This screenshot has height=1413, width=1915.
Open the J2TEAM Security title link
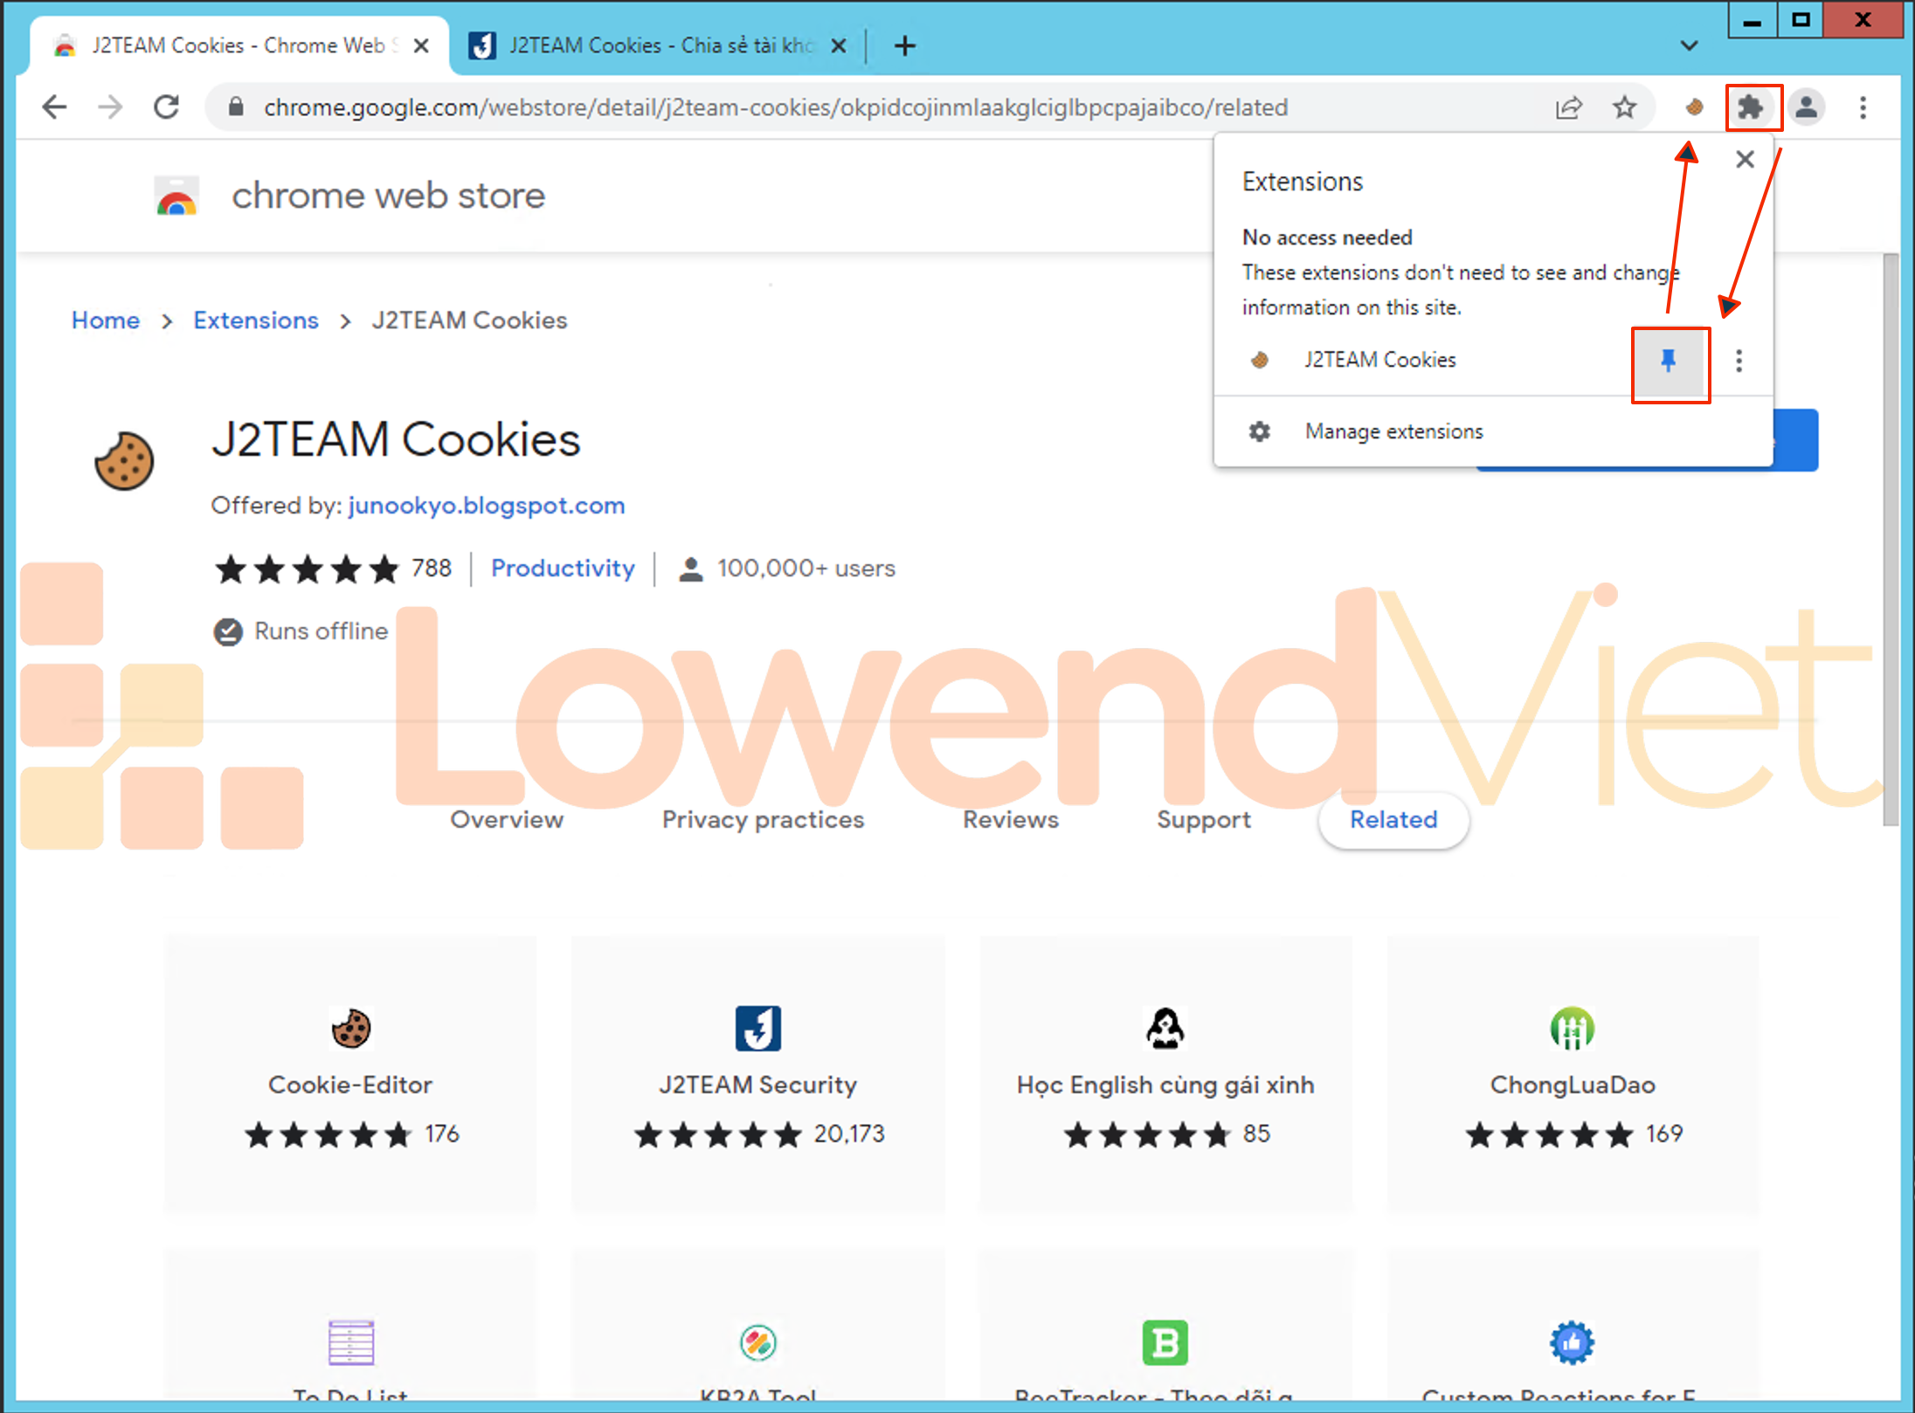click(758, 1085)
